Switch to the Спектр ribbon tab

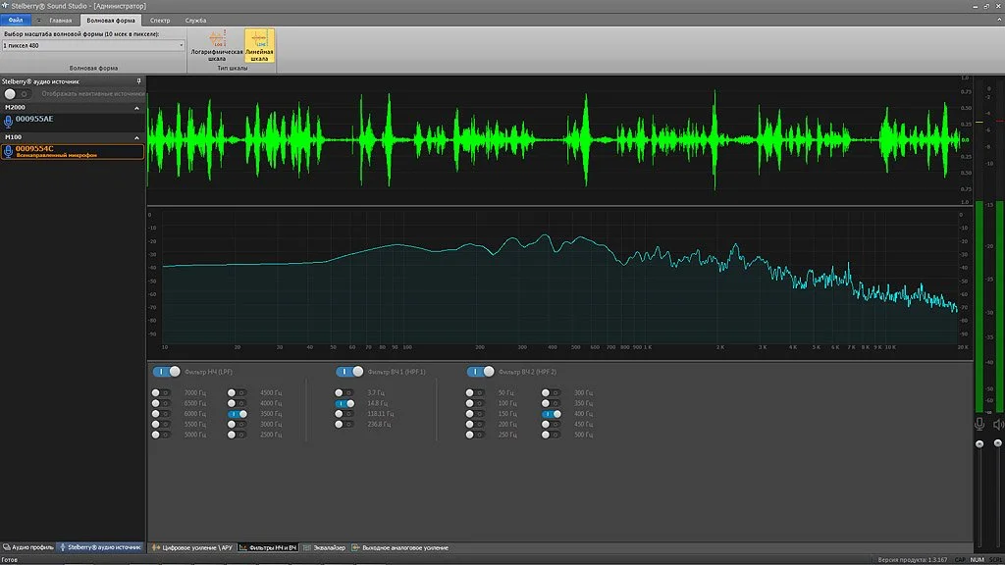click(160, 21)
